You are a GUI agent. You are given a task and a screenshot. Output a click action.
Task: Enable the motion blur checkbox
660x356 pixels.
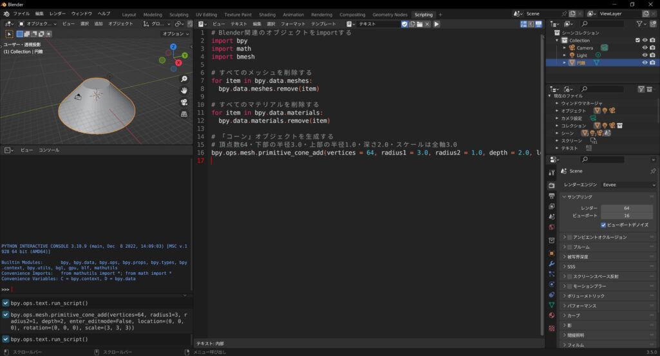click(570, 286)
